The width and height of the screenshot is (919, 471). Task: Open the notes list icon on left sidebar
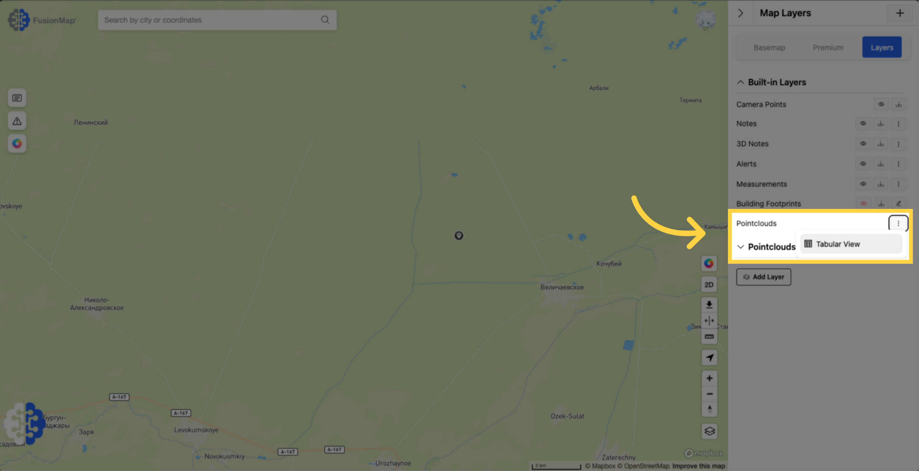pyautogui.click(x=17, y=98)
